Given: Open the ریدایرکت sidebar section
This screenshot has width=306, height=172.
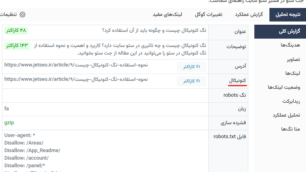Looking at the screenshot, I should point(290,101).
